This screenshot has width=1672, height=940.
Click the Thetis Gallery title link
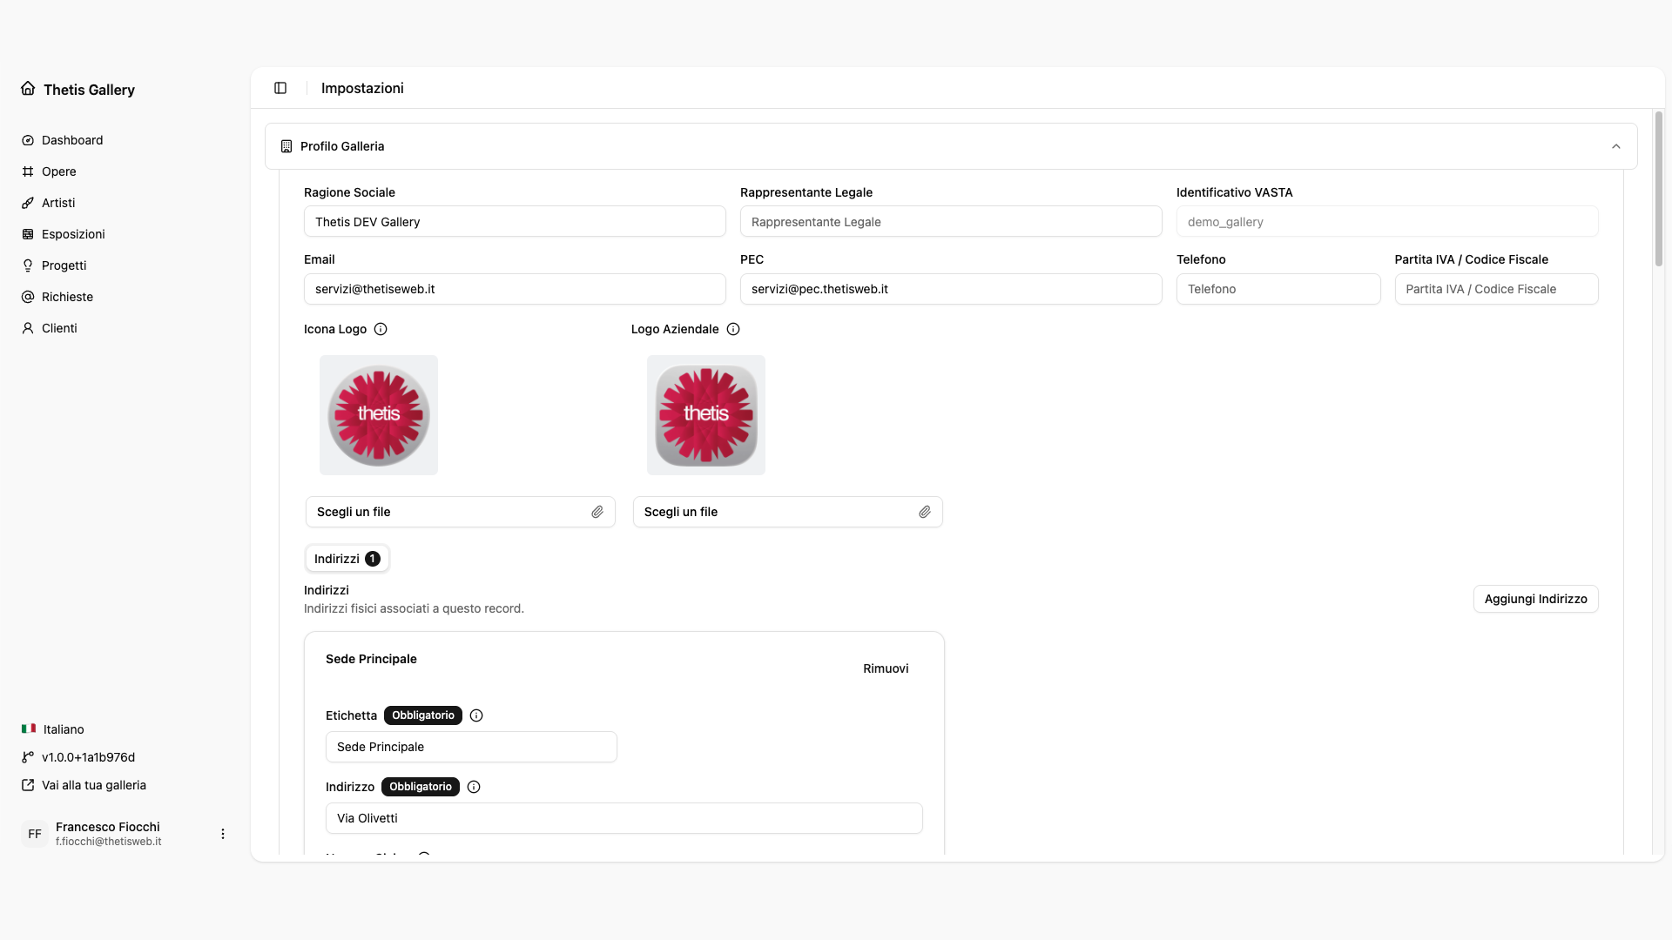click(x=89, y=90)
